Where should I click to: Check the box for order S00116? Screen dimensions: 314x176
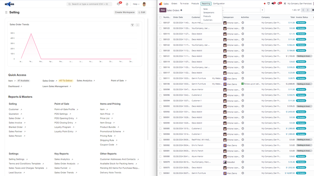160,68
